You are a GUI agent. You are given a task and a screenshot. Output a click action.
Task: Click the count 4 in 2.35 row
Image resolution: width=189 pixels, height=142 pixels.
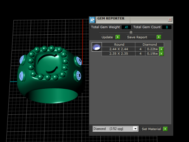pos(140,54)
